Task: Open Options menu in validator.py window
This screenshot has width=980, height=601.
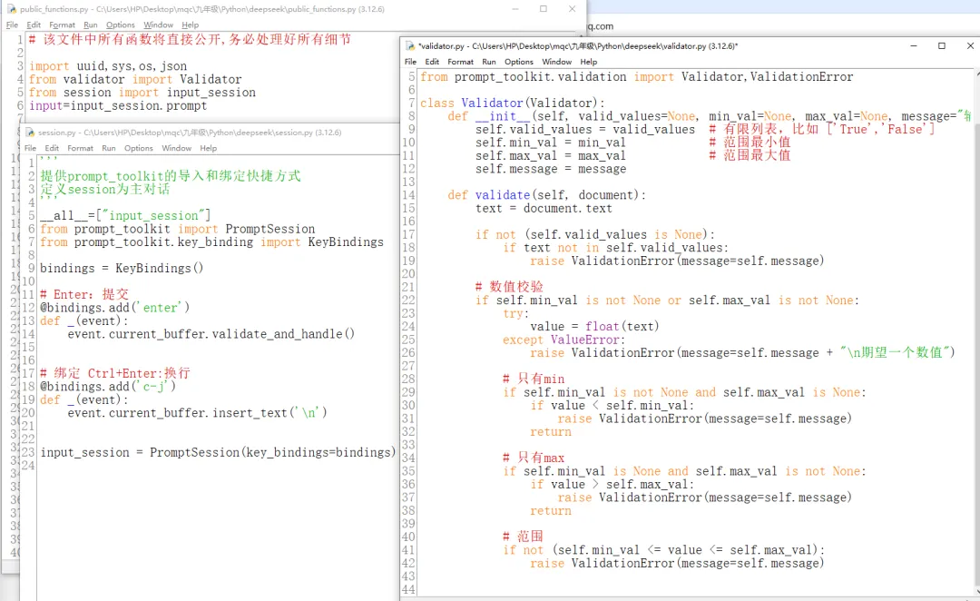Action: click(x=519, y=62)
